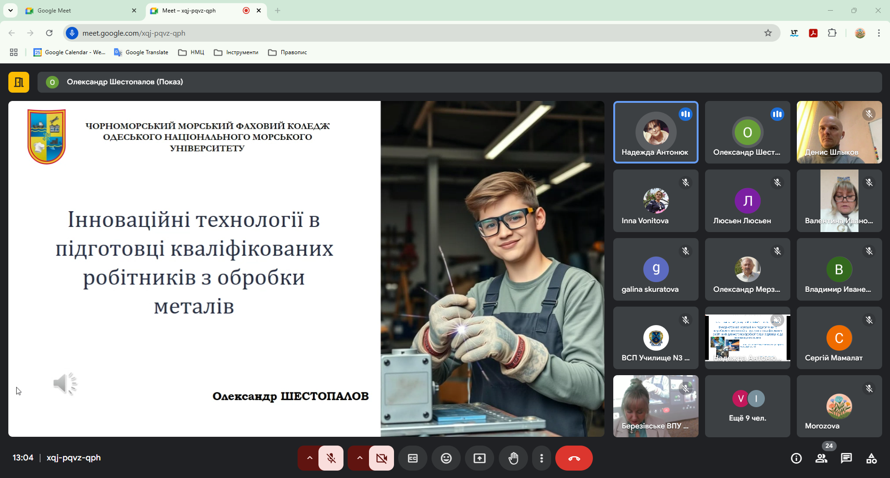Toggle closed captions button
The height and width of the screenshot is (478, 890).
click(x=413, y=458)
